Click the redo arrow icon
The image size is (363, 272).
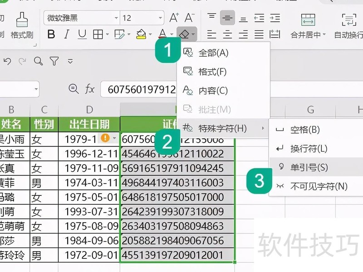tap(22, 61)
